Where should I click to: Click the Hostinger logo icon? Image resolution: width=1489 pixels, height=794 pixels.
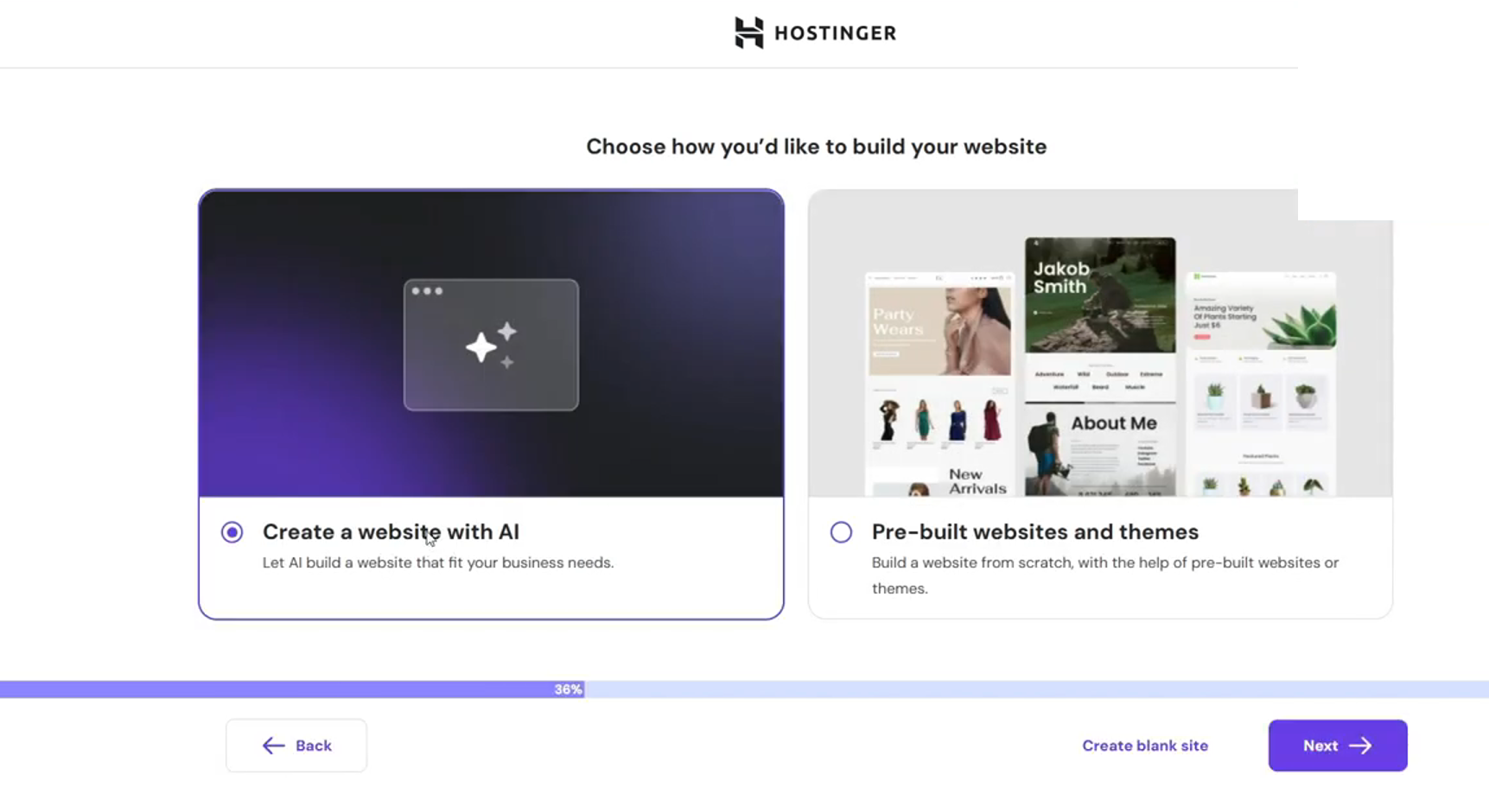click(x=748, y=33)
